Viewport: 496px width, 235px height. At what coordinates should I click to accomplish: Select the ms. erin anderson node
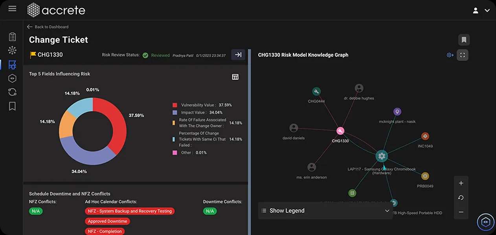312,167
